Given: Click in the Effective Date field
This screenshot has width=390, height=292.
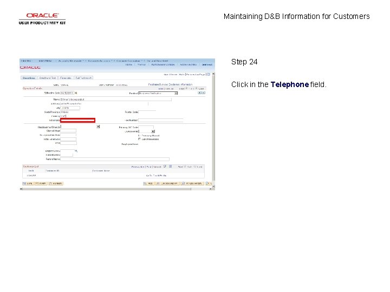Looking at the screenshot, I should (67, 93).
